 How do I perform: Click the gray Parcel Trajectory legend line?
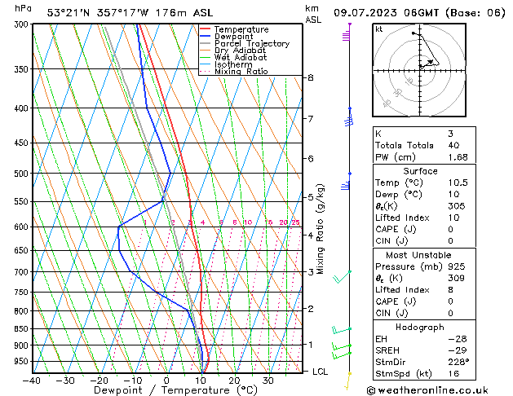pos(206,43)
